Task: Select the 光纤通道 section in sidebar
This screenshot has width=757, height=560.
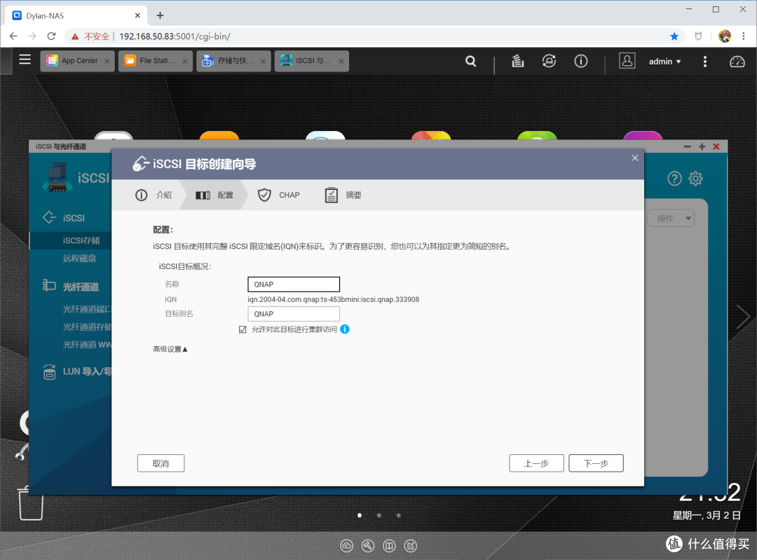Action: tap(71, 287)
